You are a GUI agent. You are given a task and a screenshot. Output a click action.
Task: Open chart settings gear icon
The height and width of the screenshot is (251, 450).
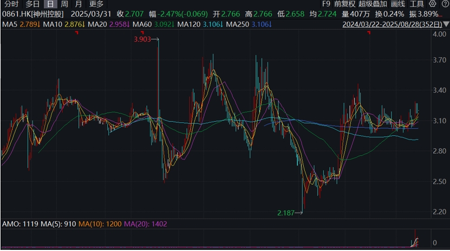point(433,4)
